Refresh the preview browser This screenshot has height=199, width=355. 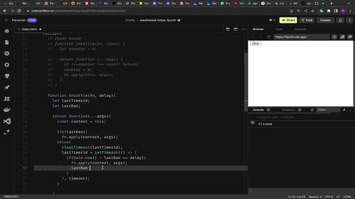click(x=268, y=37)
